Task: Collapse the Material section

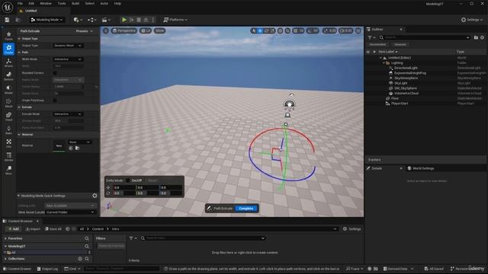Action: (19, 135)
